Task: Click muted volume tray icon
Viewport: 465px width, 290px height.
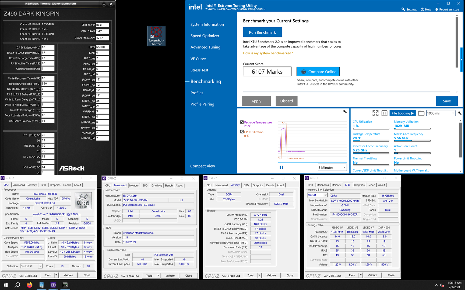Action: [x=442, y=285]
